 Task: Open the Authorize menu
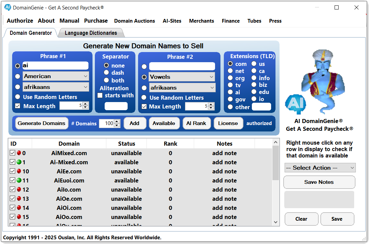click(x=20, y=21)
